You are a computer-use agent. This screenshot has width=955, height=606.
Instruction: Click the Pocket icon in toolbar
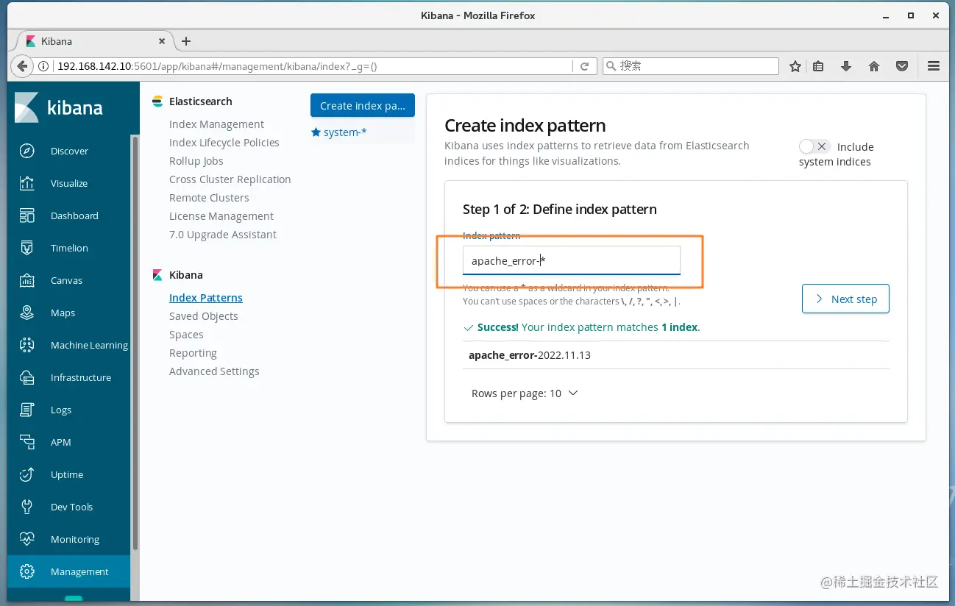tap(902, 66)
